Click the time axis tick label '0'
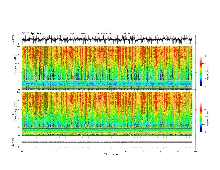220x170 pixels. point(22,151)
